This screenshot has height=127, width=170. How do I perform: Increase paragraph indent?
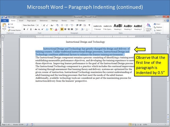coord(80,25)
